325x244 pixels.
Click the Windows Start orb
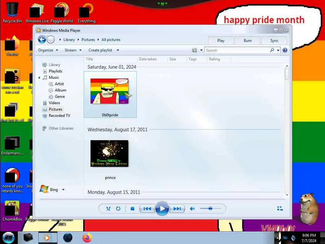coord(9,238)
